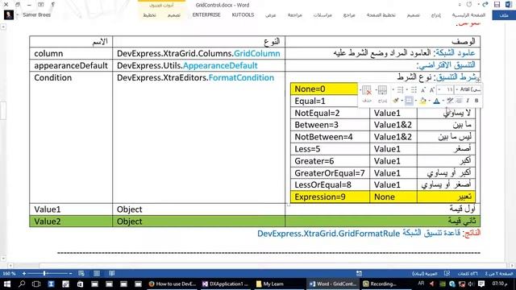516x290 pixels.
Task: Click the Undo arrow in quick access toolbar
Action: (x=485, y=5)
